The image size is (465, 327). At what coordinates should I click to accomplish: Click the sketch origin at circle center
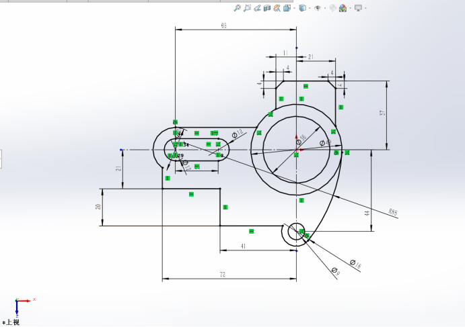coord(296,150)
